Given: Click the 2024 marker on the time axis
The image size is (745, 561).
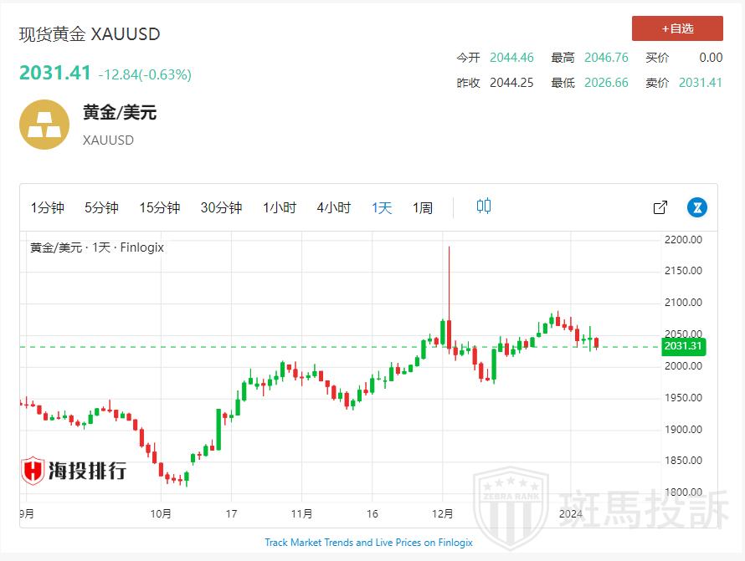Looking at the screenshot, I should tap(570, 513).
